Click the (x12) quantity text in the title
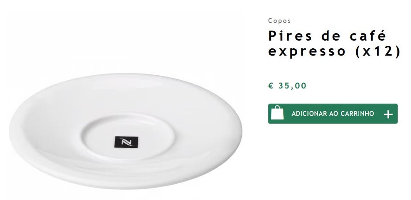 click(x=378, y=51)
